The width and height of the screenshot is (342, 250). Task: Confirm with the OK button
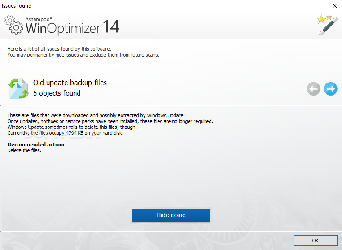tap(315, 241)
